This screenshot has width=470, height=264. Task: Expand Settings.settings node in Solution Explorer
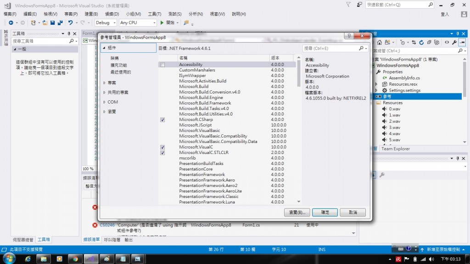[x=376, y=90]
